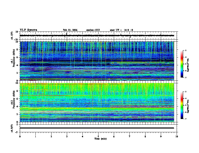Click the time axis tick label "7"
The width and height of the screenshot is (199, 153).
tap(130, 136)
